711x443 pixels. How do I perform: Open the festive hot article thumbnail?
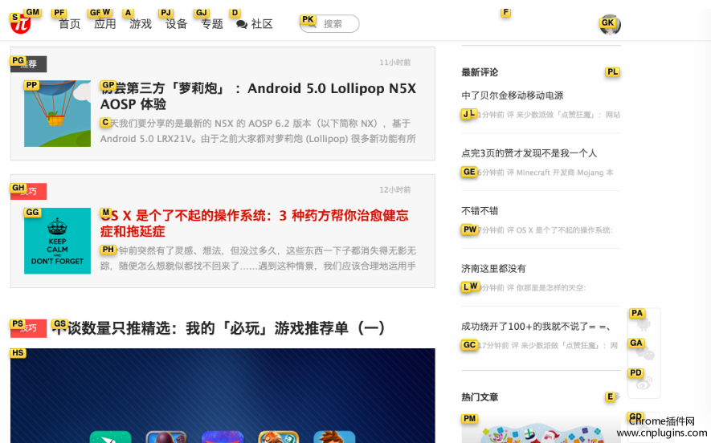[541, 429]
